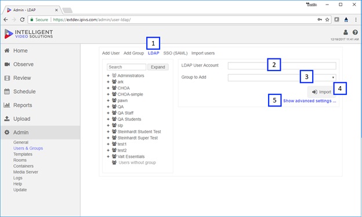Expand the CHOA-simple group

(108, 94)
